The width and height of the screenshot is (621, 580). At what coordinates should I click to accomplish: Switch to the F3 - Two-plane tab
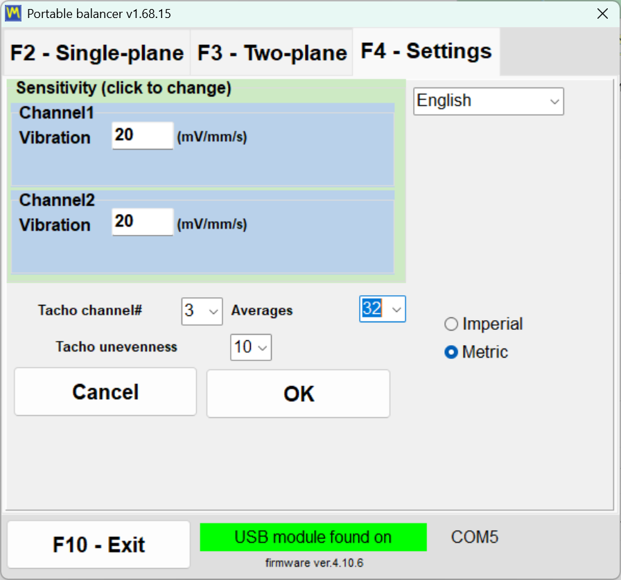[271, 51]
